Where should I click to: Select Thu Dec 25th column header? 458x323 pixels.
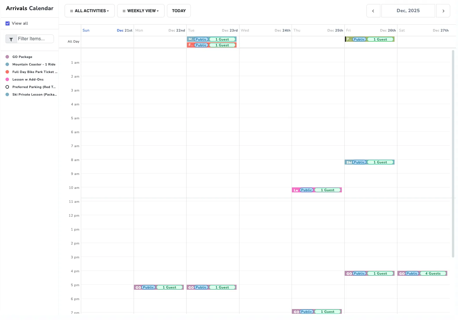318,30
